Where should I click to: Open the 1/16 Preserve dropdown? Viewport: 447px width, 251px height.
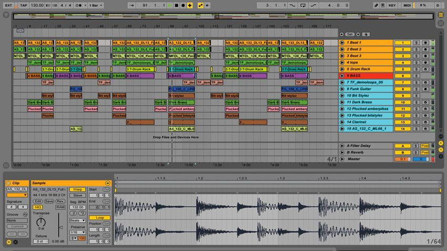(x=77, y=232)
